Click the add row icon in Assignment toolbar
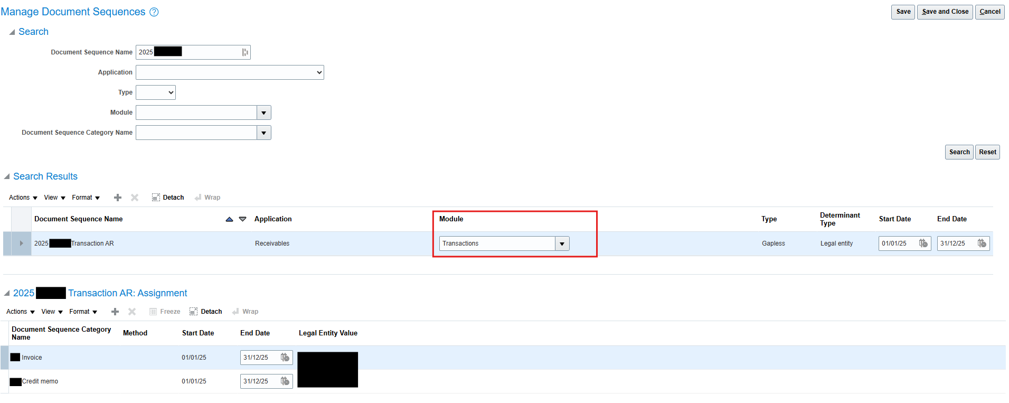The height and width of the screenshot is (403, 1009). (x=115, y=312)
